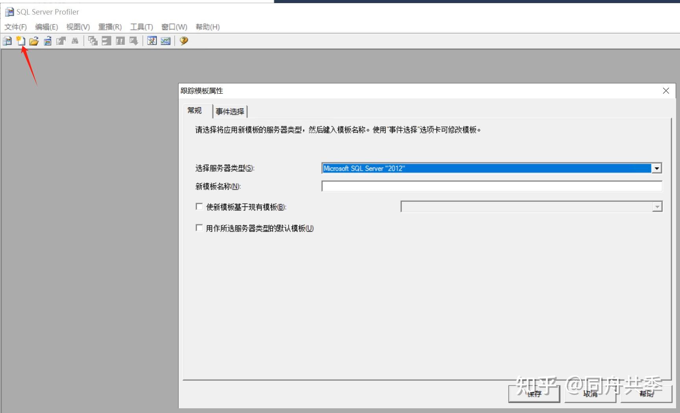Image resolution: width=680 pixels, height=413 pixels.
Task: Open the 工具(T) menu
Action: (141, 27)
